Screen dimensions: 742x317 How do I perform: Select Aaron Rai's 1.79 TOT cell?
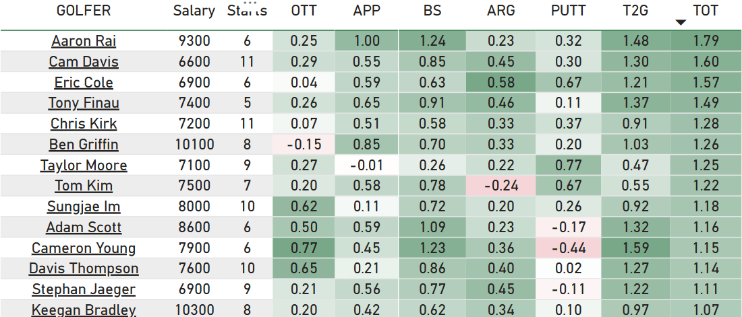pyautogui.click(x=706, y=41)
